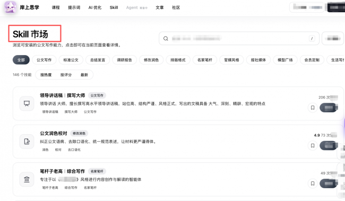Click the 润色 tag under second card
Screen dimensions: 345x201
point(45,150)
